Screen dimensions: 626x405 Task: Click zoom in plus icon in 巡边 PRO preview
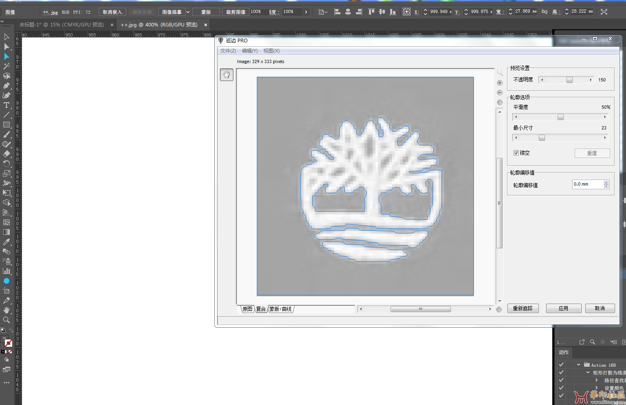coord(500,83)
